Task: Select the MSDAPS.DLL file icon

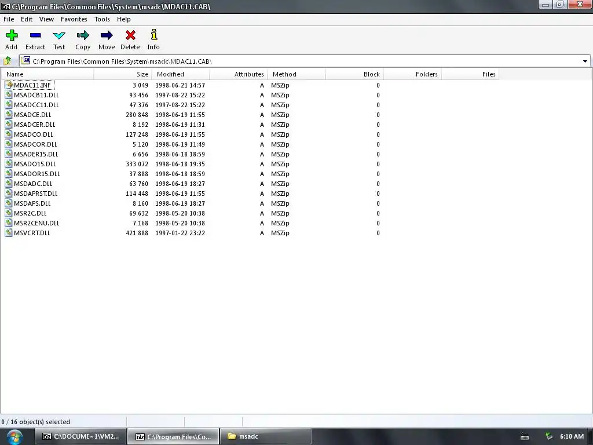Action: 8,203
